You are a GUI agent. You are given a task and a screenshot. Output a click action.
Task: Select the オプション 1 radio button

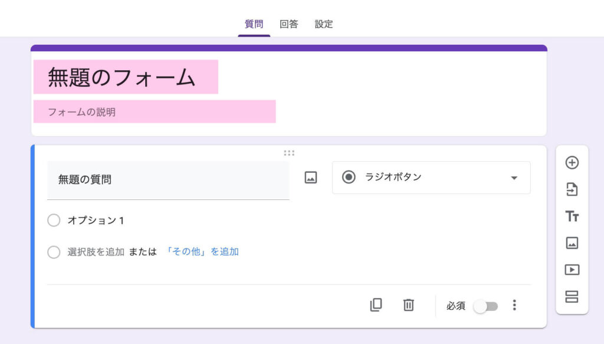click(x=54, y=220)
